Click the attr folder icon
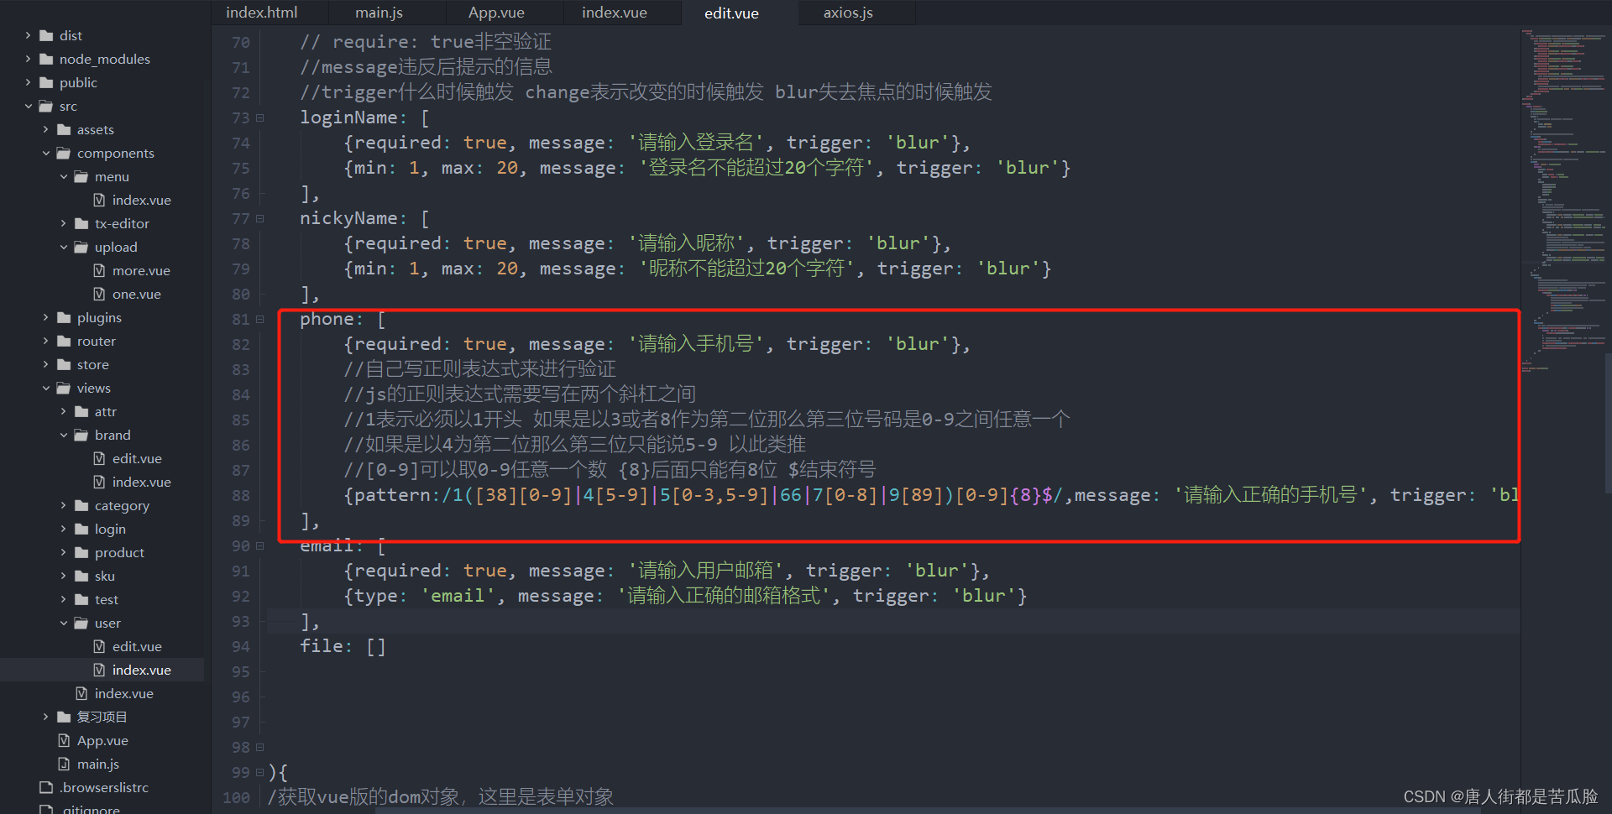This screenshot has height=814, width=1612. point(81,411)
